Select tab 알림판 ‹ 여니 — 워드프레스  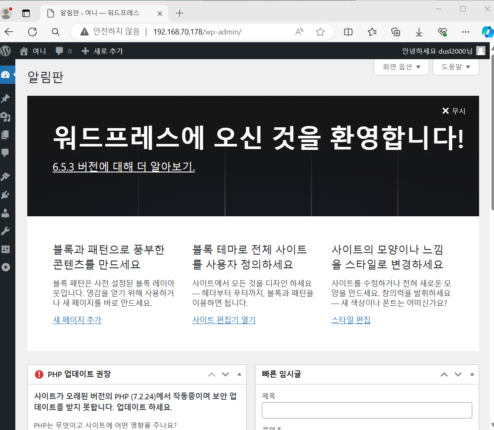click(x=100, y=13)
